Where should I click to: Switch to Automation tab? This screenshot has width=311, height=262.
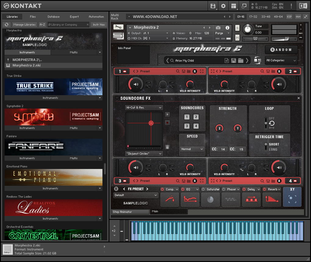[x=96, y=17]
